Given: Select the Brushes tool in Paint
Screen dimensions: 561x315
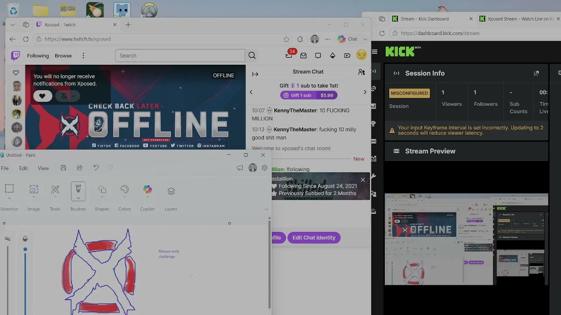Looking at the screenshot, I should (78, 192).
